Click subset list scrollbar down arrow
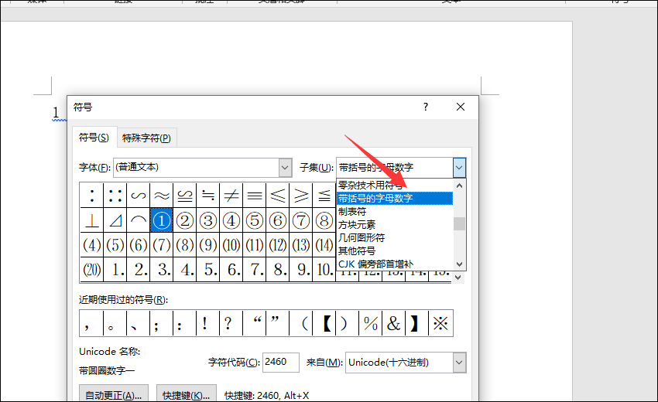 pos(460,264)
